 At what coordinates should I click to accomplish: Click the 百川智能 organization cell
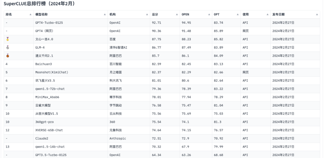tap(129, 64)
